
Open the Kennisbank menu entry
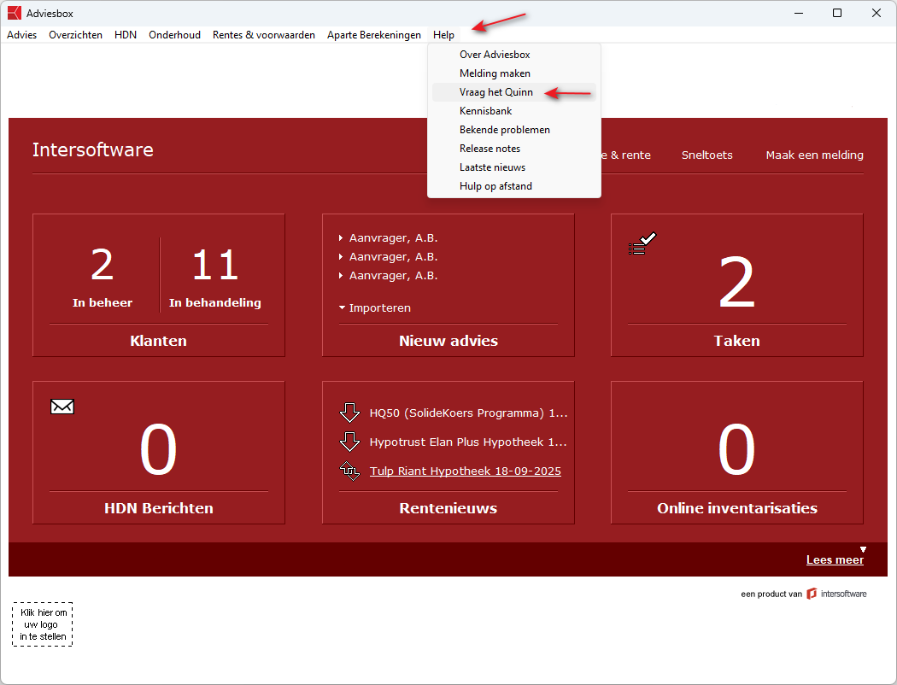pyautogui.click(x=485, y=111)
